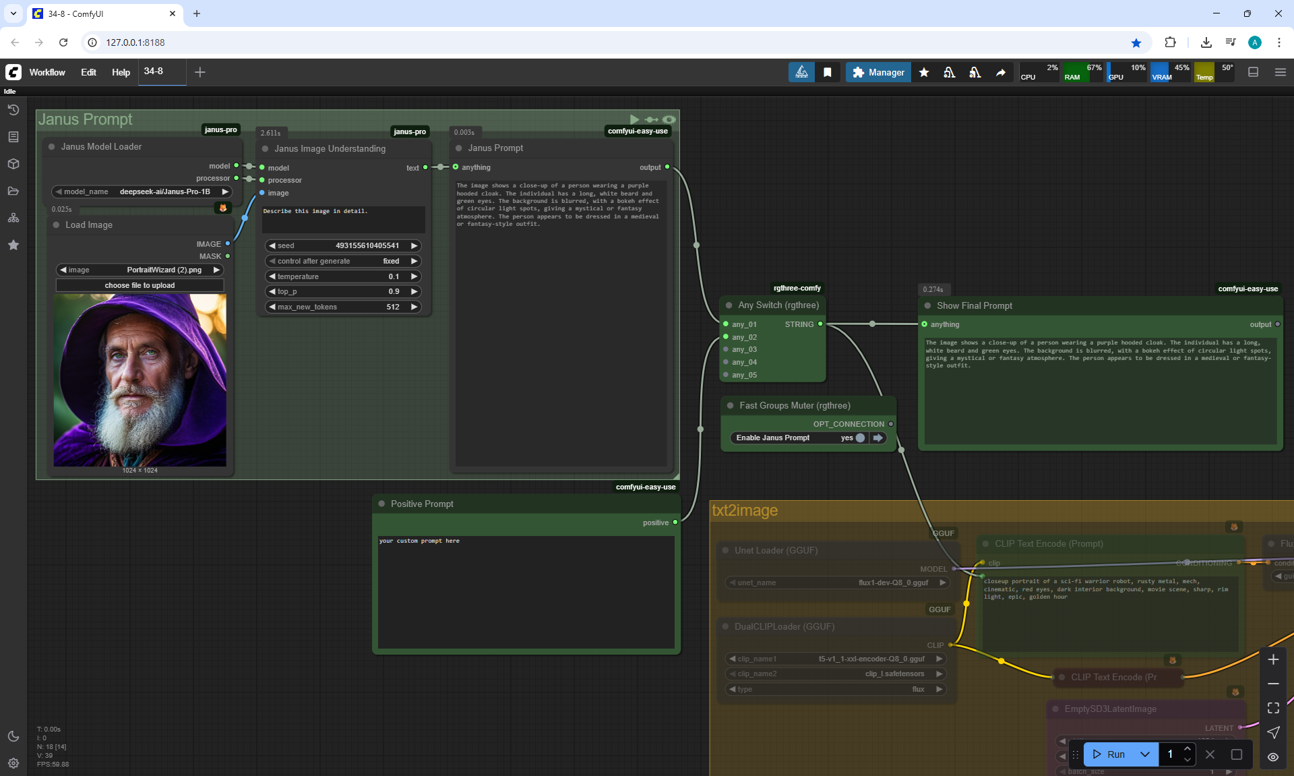The height and width of the screenshot is (776, 1294).
Task: Click the share arrow icon in toolbar
Action: pos(1001,72)
